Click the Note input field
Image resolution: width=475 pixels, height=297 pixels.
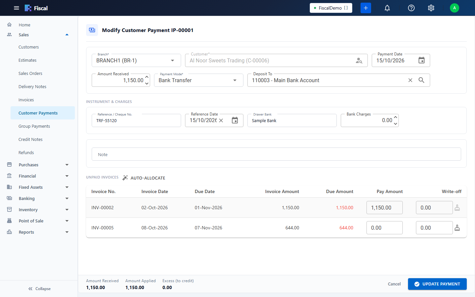(x=276, y=154)
